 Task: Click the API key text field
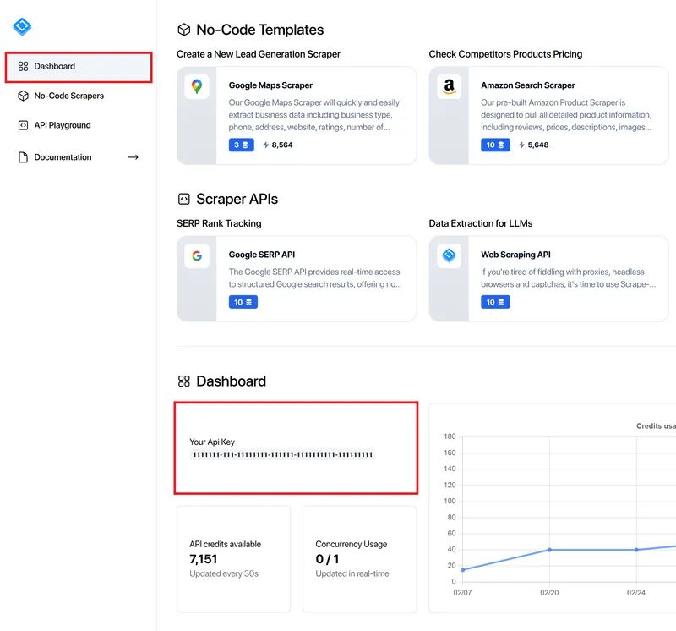tap(282, 454)
